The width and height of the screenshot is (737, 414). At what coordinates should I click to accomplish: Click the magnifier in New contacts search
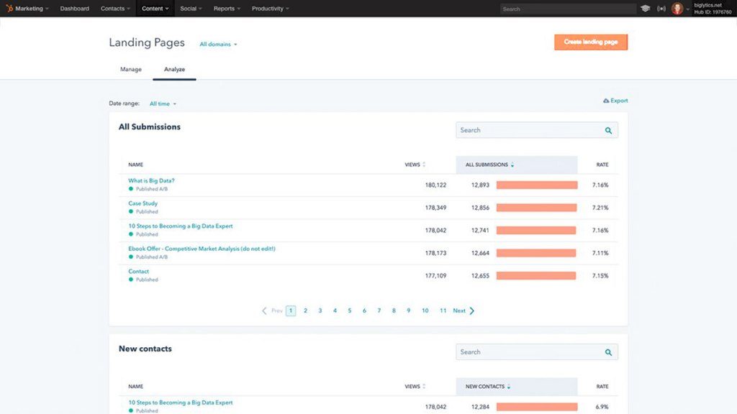click(608, 351)
